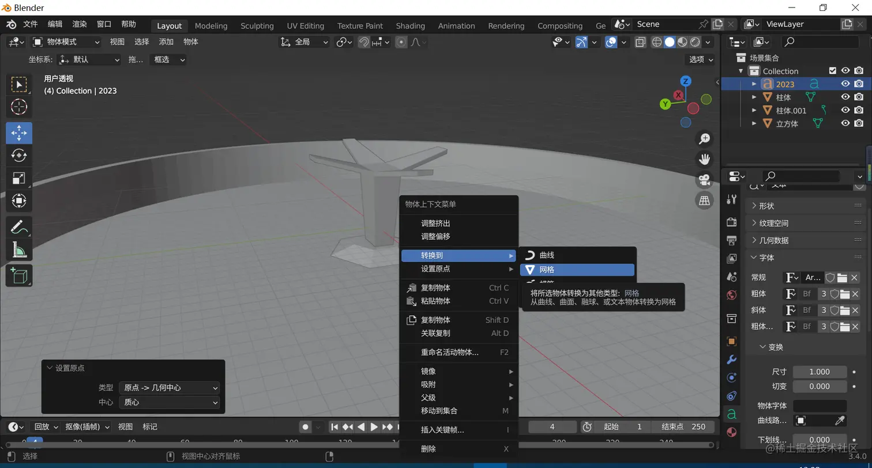
Task: Select the Scale tool
Action: (19, 178)
